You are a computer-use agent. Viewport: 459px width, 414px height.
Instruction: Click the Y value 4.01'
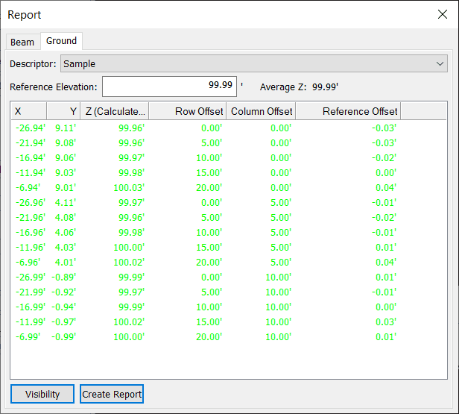pyautogui.click(x=66, y=263)
